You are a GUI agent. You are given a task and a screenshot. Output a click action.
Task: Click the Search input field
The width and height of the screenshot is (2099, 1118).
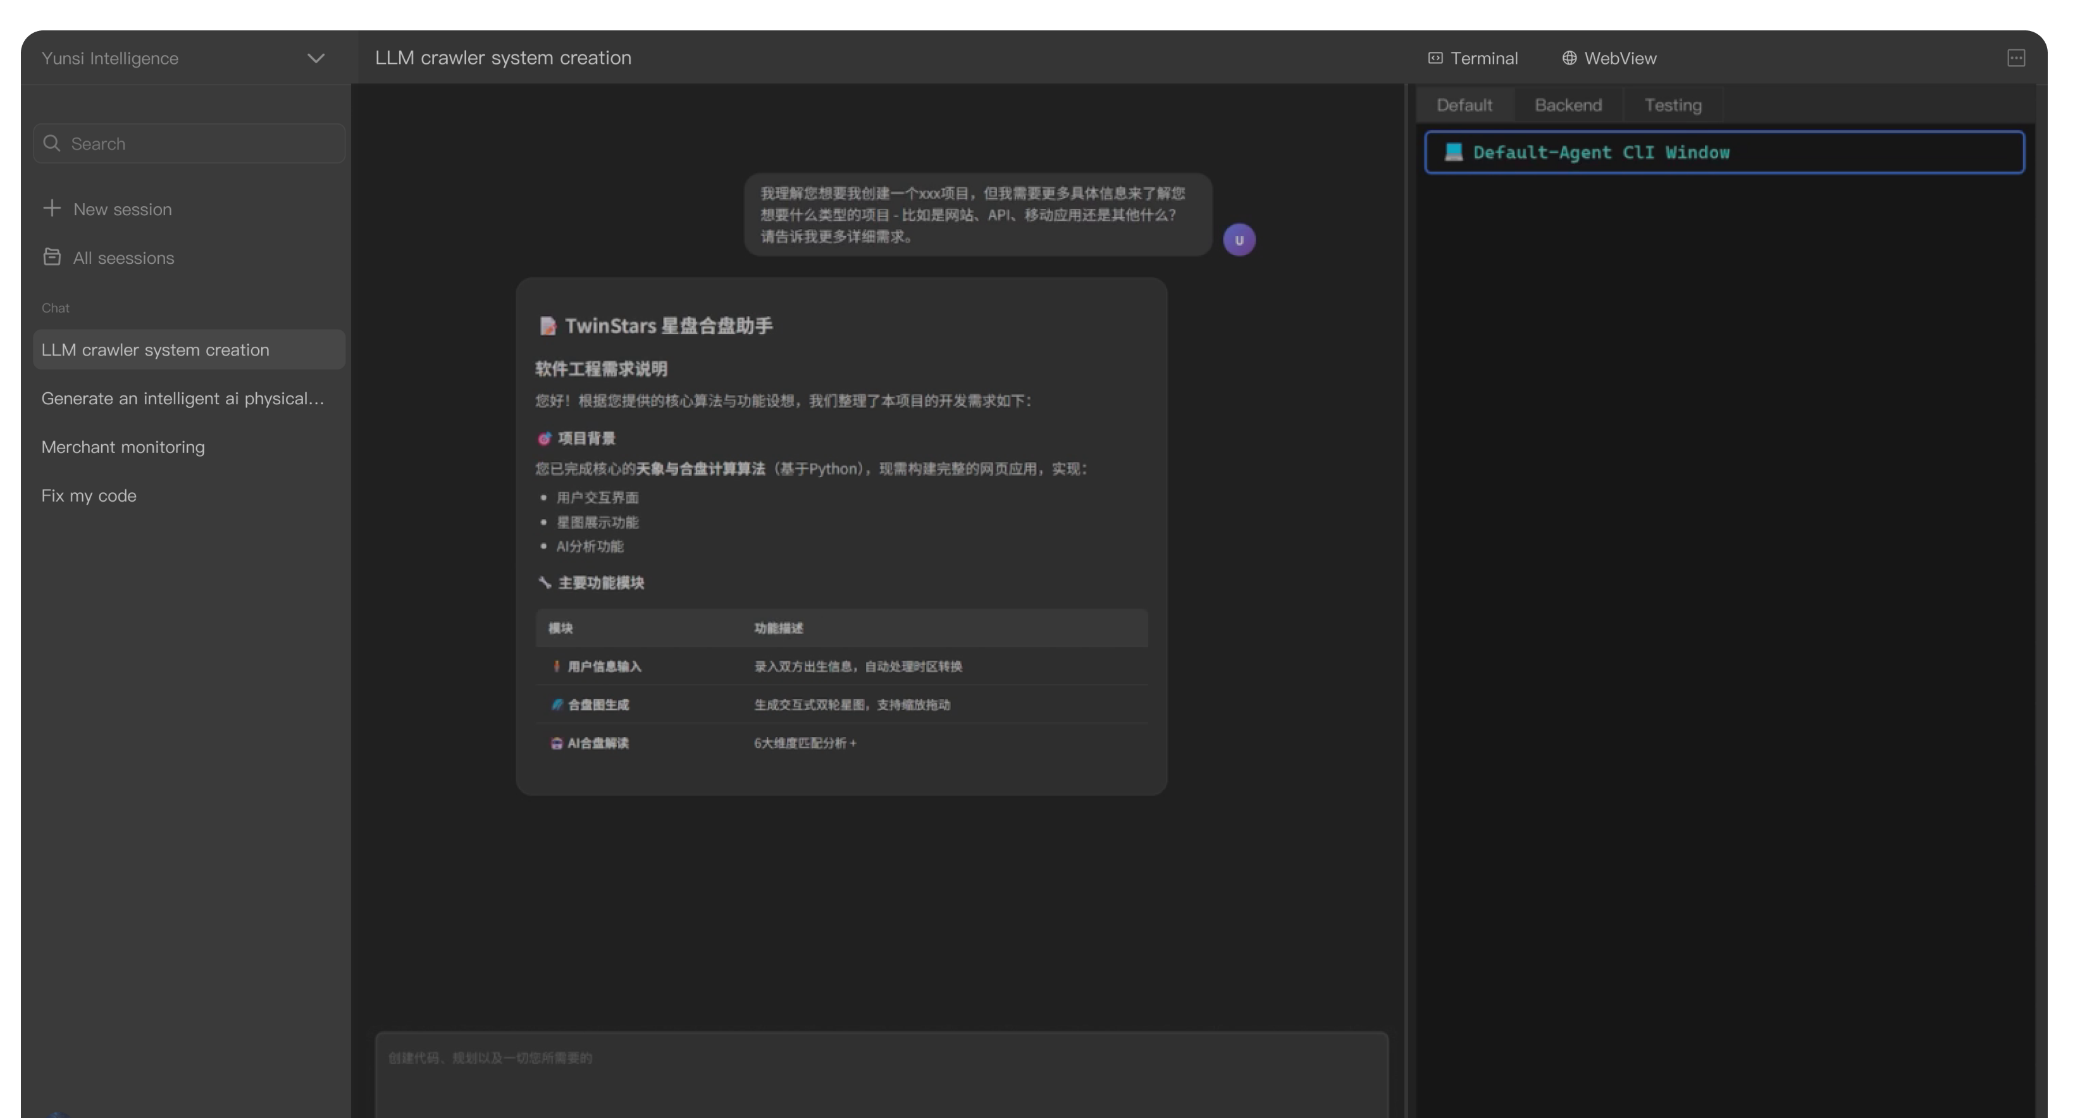point(189,144)
